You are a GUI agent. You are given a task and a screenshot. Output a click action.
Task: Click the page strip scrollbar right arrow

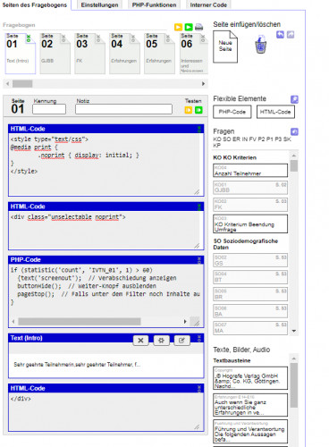[x=204, y=84]
